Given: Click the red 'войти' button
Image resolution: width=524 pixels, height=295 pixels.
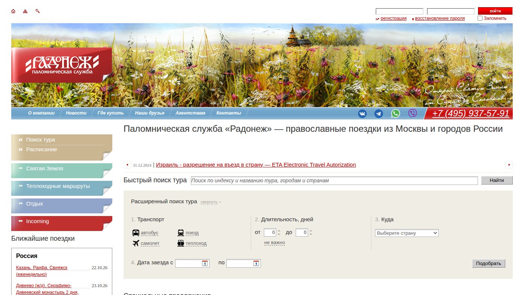Looking at the screenshot, I should coord(495,11).
